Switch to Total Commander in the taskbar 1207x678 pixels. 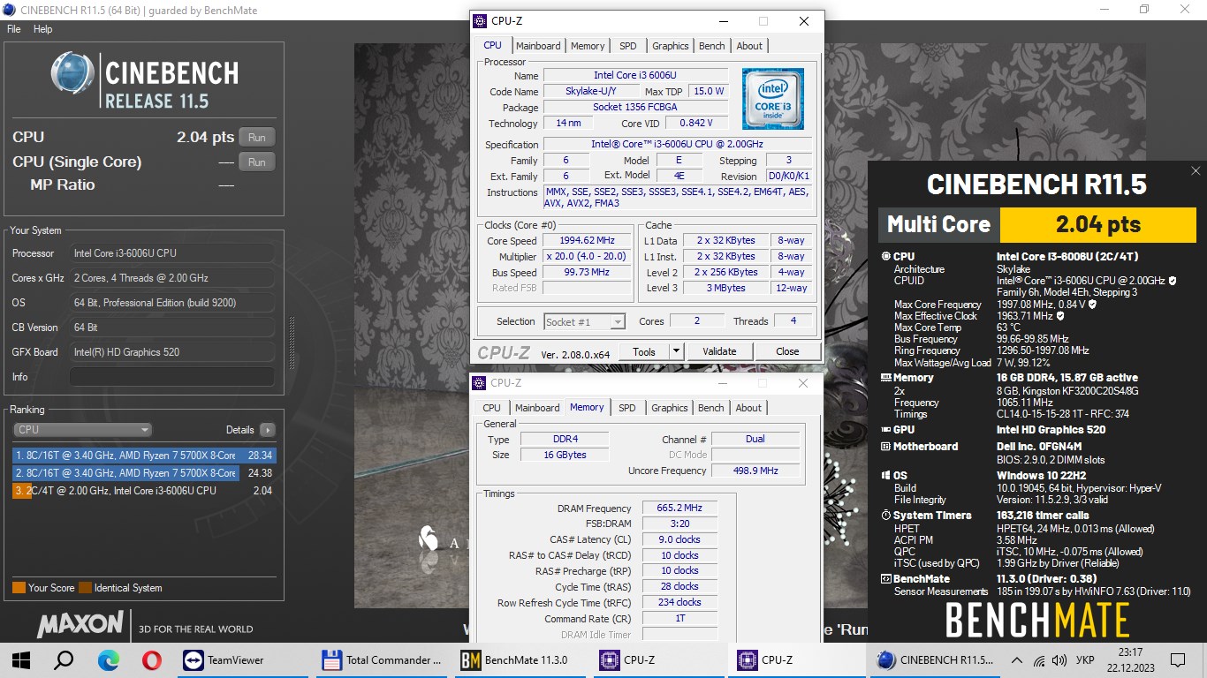coord(383,659)
